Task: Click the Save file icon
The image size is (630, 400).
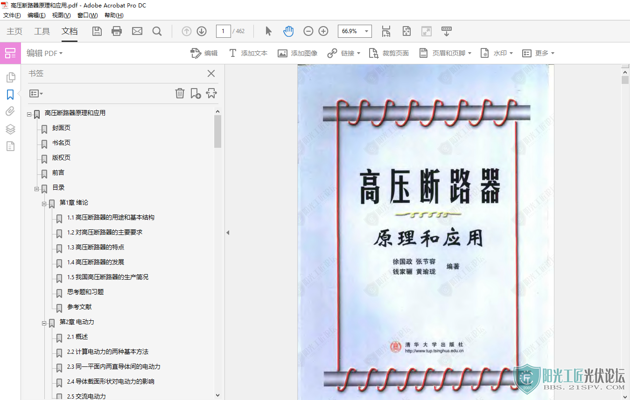Action: 97,31
